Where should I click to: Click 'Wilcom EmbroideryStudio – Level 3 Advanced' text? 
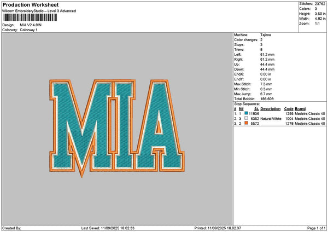[39, 11]
